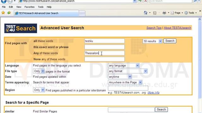Viewport: 202px width, 113px height.
Task: Click the Refresh page icon
Action: [x=140, y=1]
